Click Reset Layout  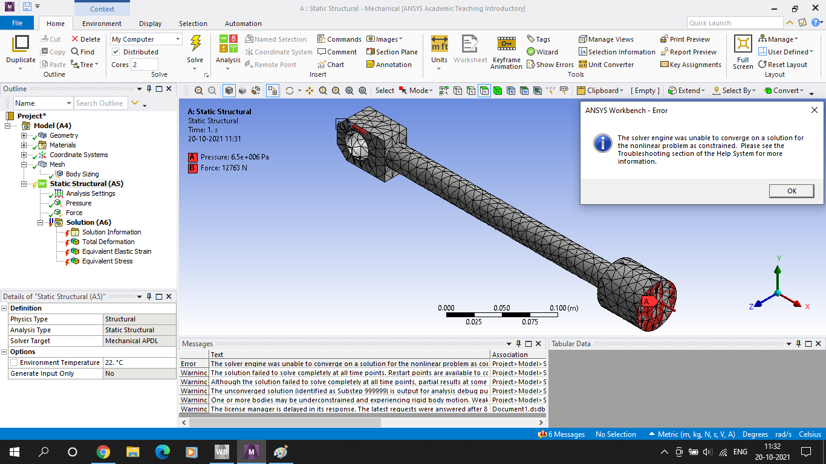[782, 65]
